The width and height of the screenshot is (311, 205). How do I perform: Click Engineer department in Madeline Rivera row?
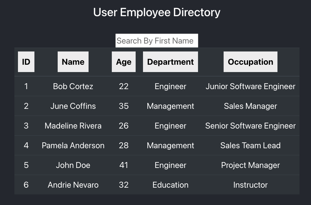(x=170, y=126)
